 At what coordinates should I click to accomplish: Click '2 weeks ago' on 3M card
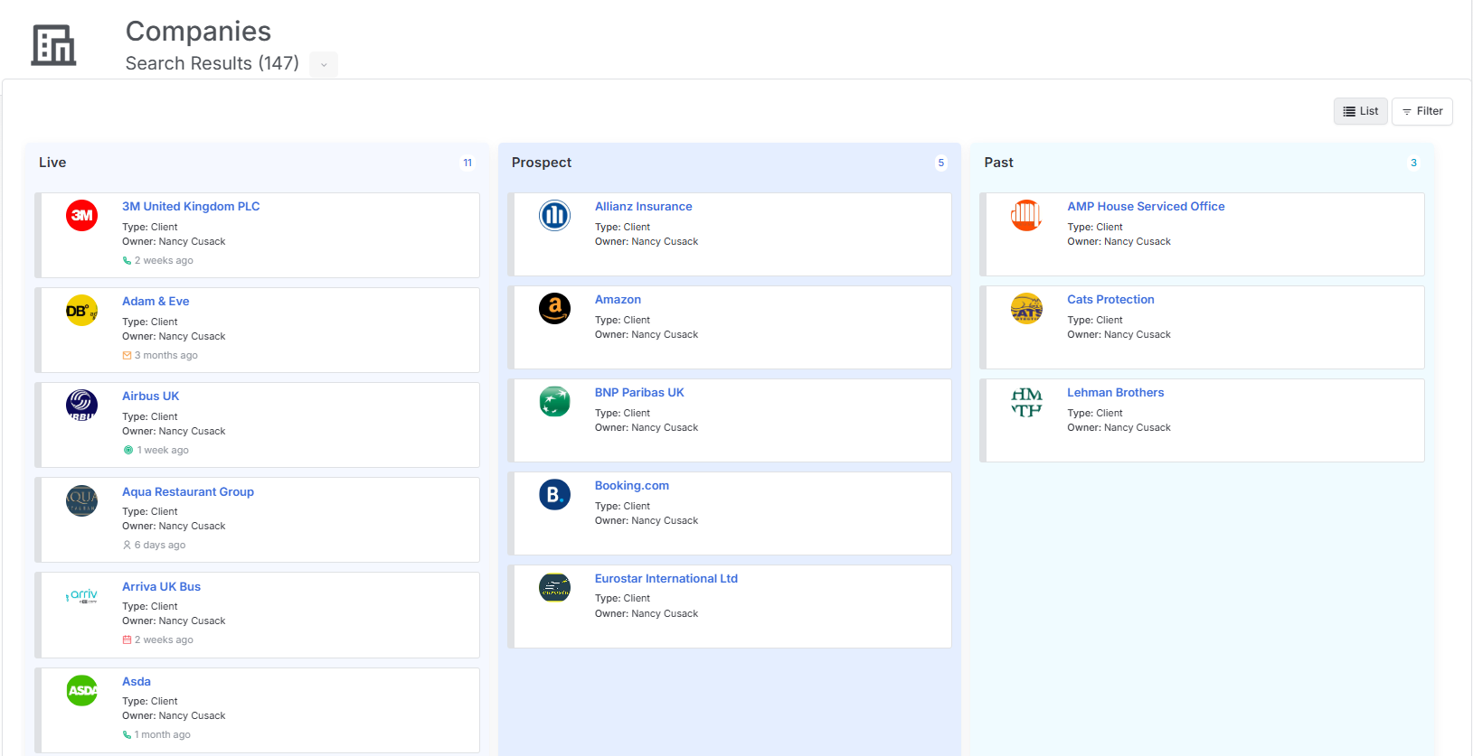click(x=164, y=261)
